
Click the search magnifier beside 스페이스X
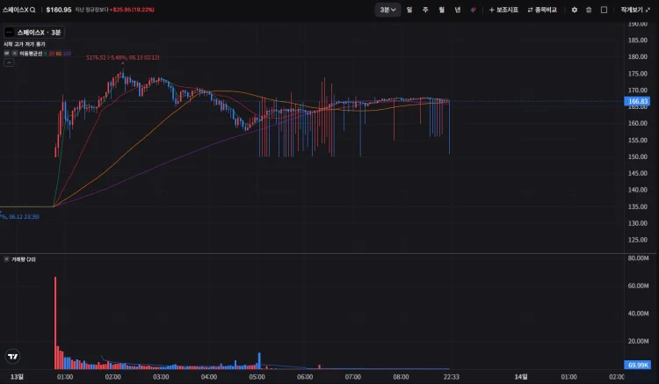[33, 10]
